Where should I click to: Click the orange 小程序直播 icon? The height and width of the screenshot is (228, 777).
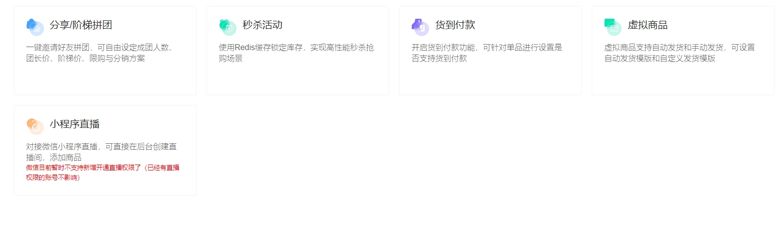[x=35, y=126]
